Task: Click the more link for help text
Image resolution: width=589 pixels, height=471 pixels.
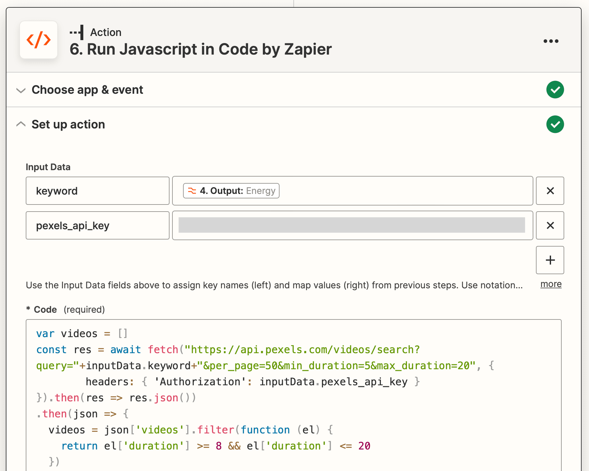Action: [x=551, y=284]
